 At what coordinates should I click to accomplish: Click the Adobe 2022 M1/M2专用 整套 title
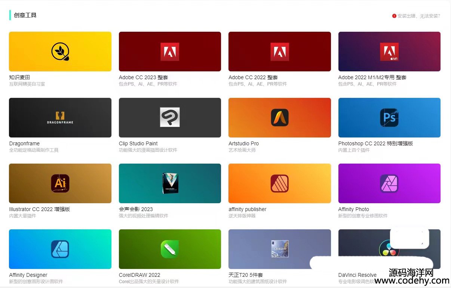coord(372,77)
